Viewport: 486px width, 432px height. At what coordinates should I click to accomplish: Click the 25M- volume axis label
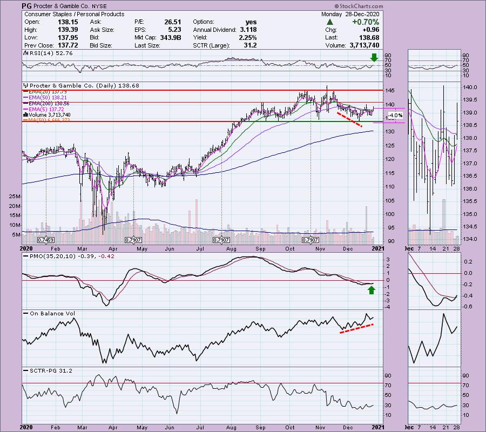(15, 197)
